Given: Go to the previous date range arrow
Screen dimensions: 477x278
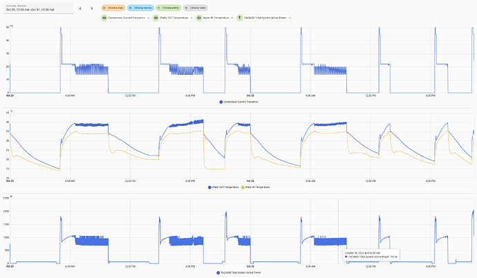Looking at the screenshot, I should [x=81, y=8].
